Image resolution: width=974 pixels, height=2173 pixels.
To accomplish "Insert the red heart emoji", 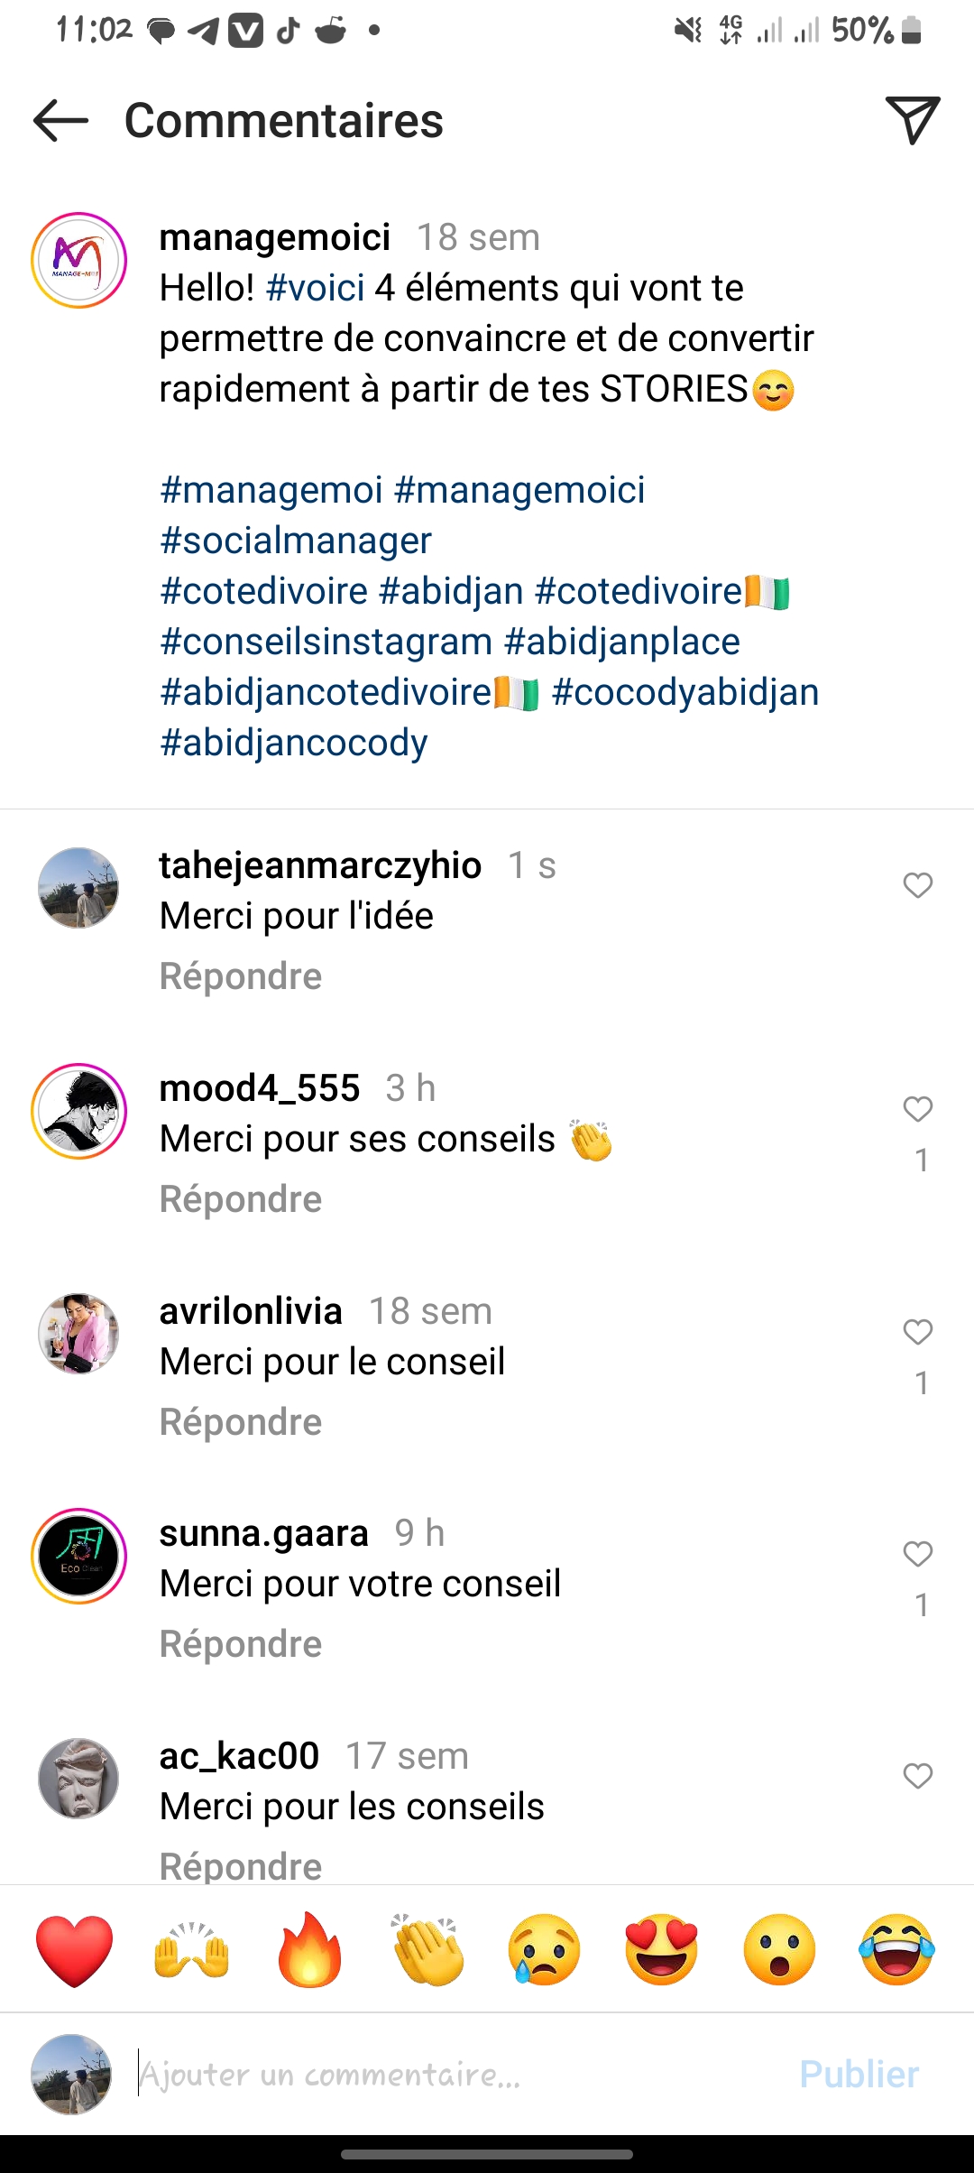I will click(x=75, y=1949).
